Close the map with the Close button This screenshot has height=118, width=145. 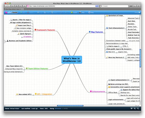click(137, 13)
